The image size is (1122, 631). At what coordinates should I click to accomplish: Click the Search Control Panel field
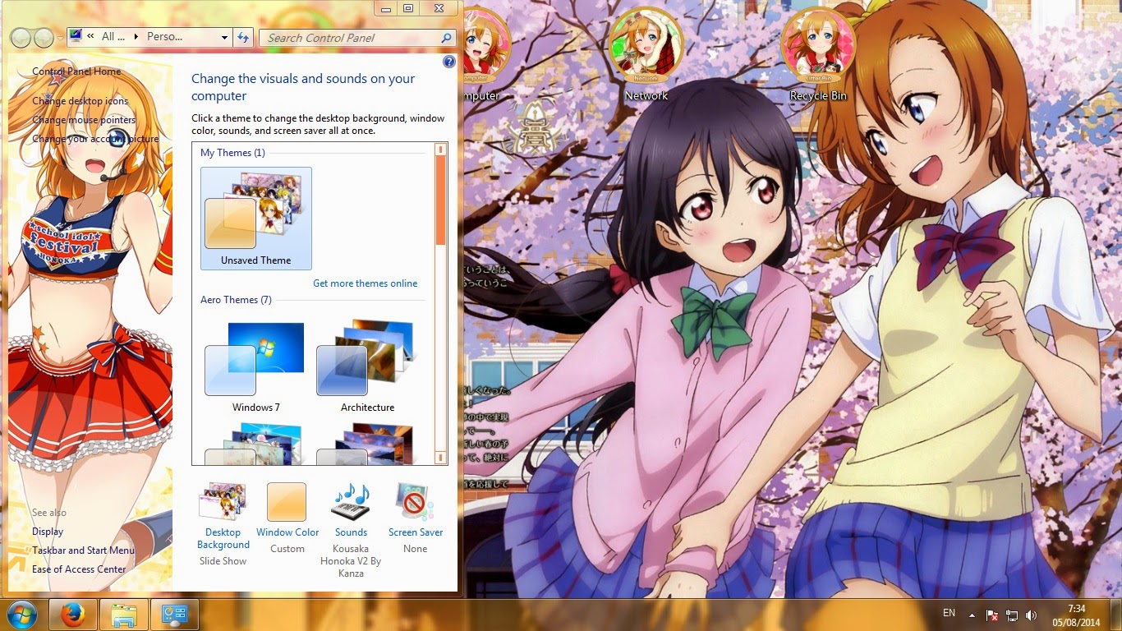point(358,38)
